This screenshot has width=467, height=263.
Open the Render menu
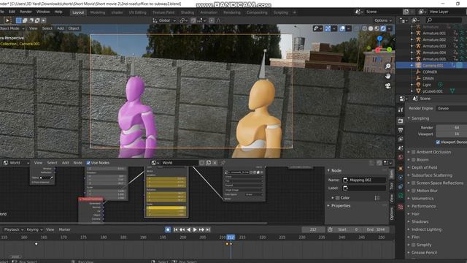coord(26,12)
